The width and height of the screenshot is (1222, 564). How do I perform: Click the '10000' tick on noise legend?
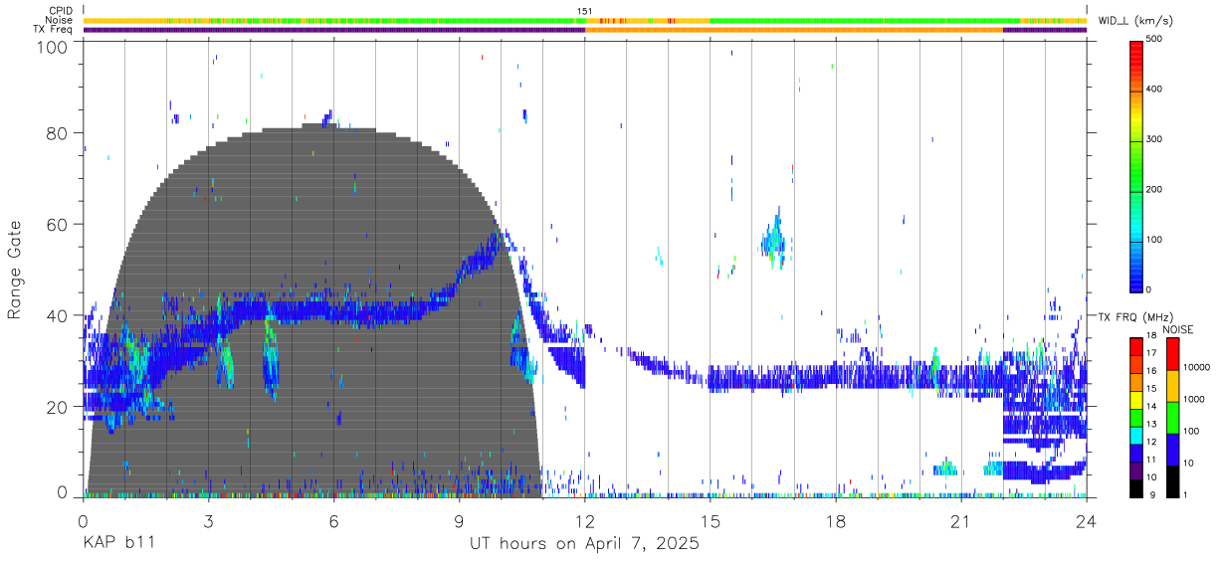tap(1196, 368)
